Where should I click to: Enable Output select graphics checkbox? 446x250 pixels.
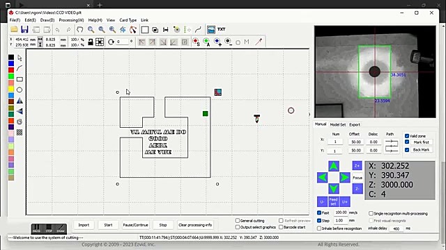(238, 227)
